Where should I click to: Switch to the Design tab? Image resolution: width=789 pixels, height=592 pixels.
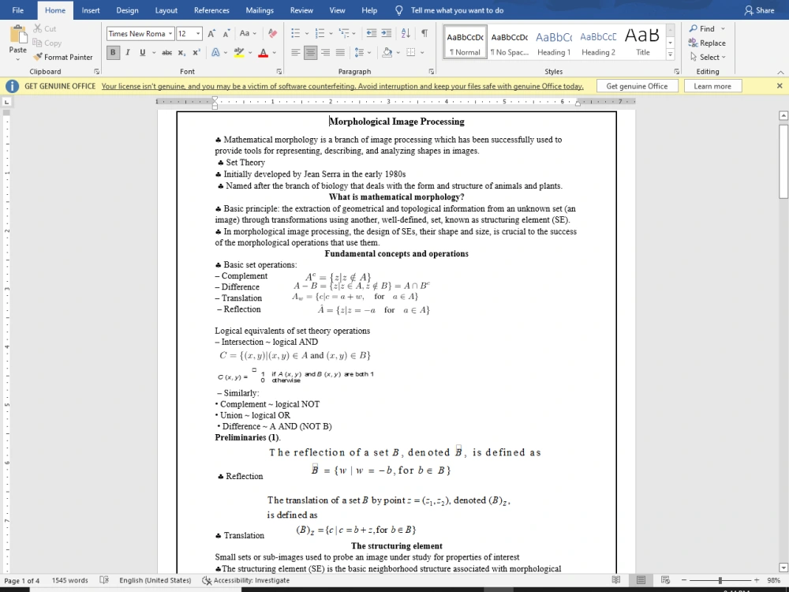click(127, 10)
